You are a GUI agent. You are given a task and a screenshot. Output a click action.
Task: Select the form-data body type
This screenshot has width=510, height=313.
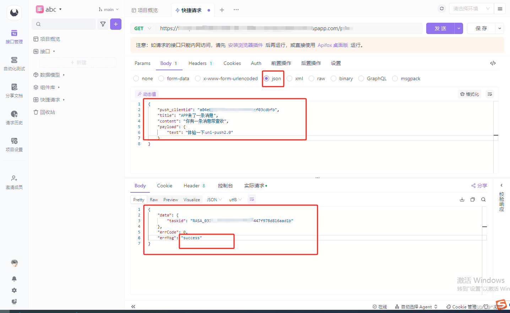click(162, 78)
